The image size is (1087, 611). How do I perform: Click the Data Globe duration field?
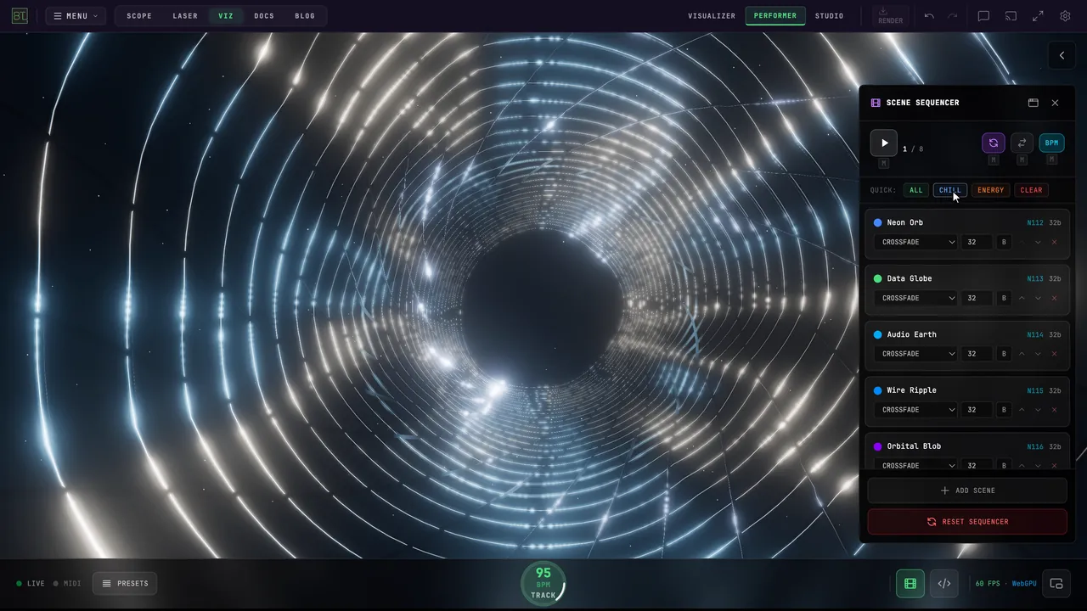[x=977, y=298]
